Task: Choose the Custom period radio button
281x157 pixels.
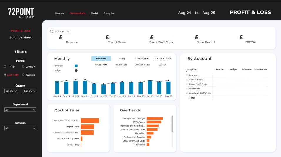Action: [x=24, y=75]
